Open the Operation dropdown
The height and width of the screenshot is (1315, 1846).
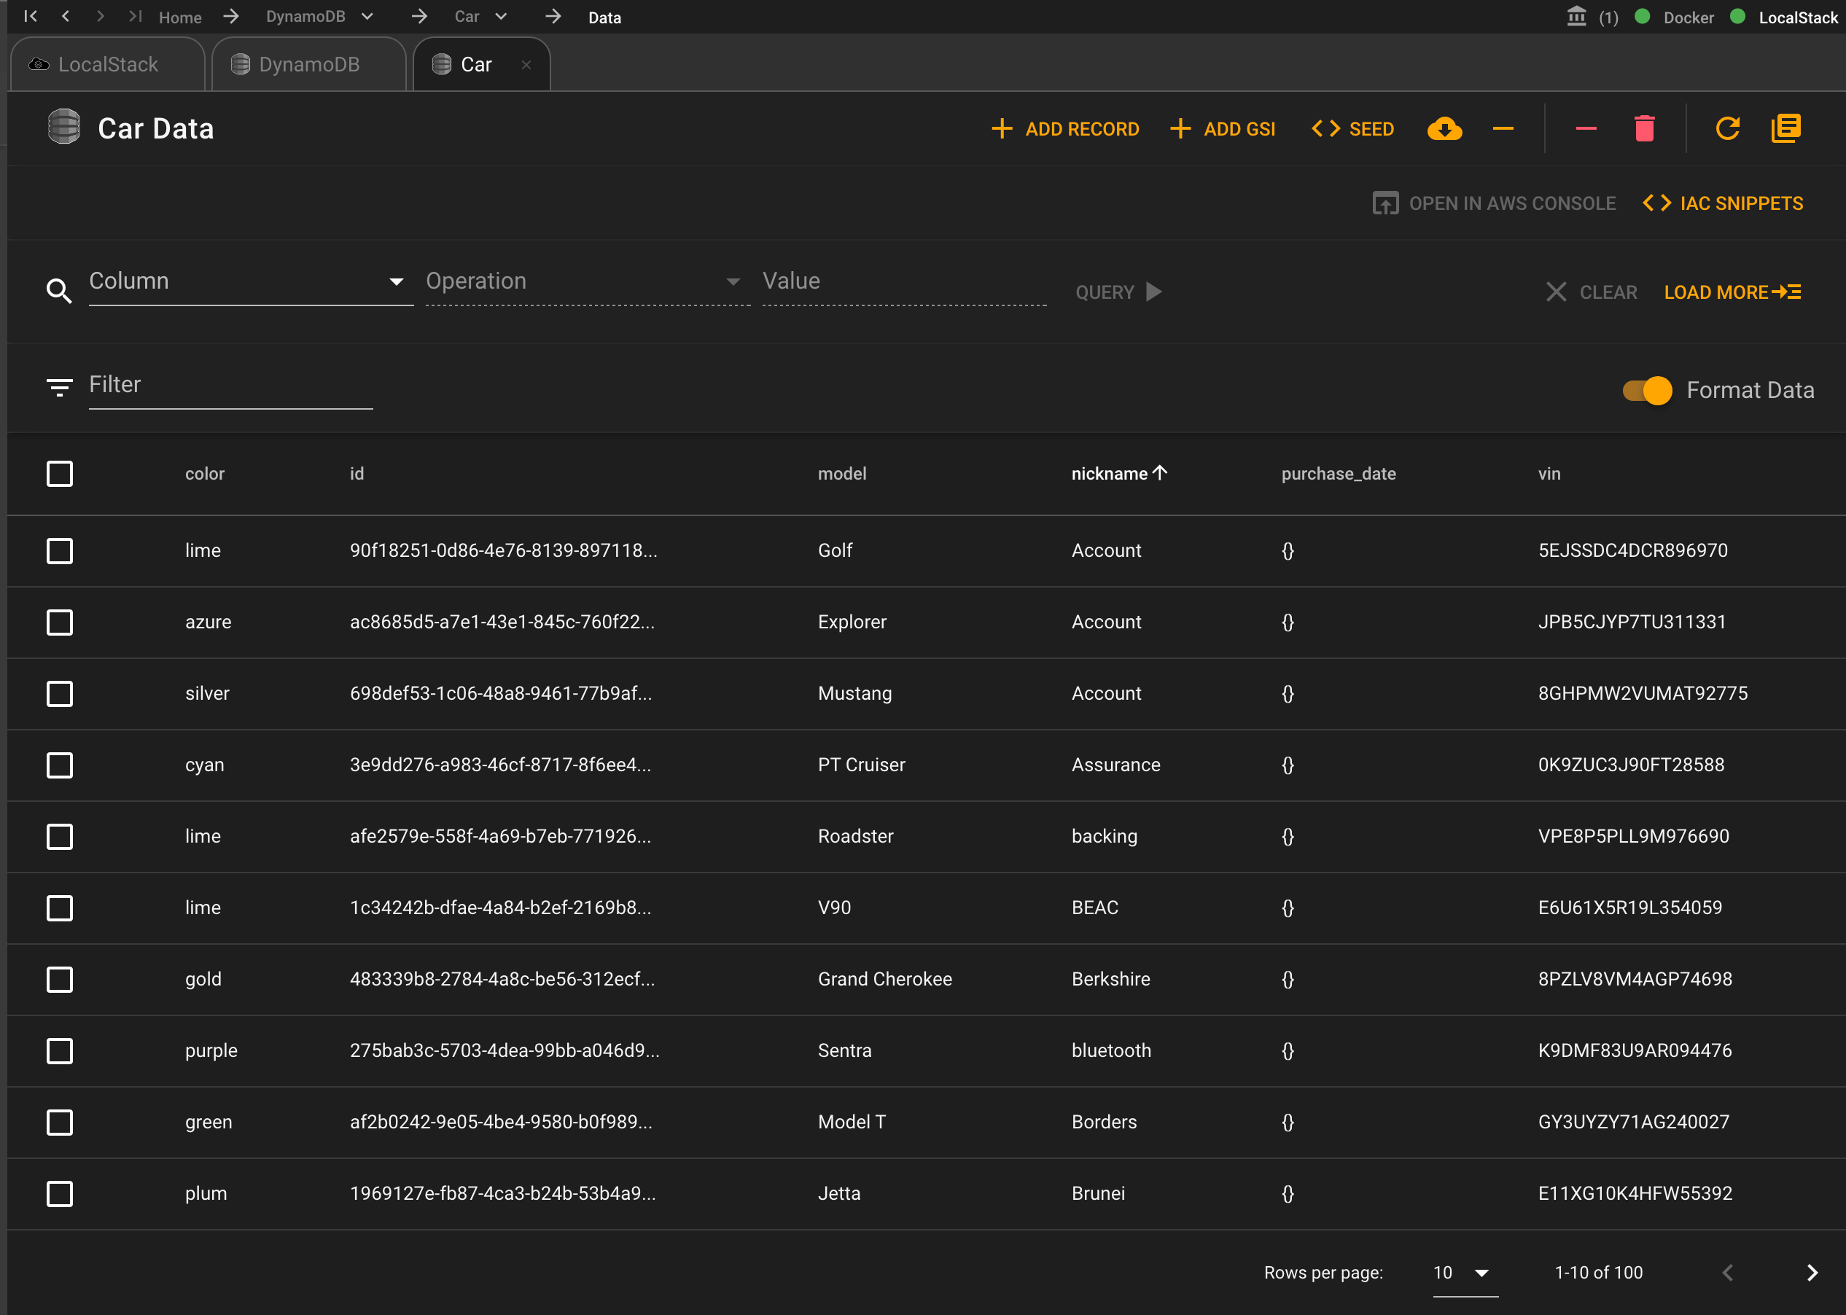point(588,282)
